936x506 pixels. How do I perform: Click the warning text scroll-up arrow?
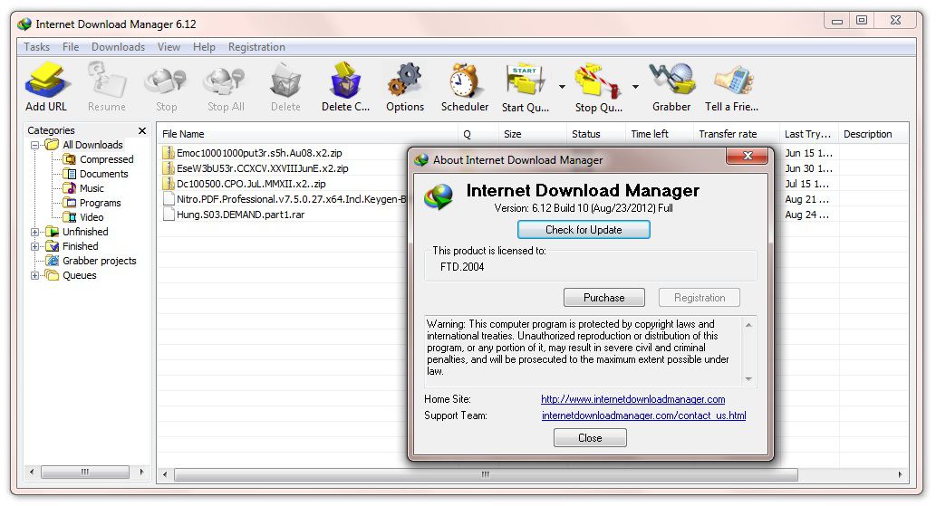pyautogui.click(x=748, y=325)
